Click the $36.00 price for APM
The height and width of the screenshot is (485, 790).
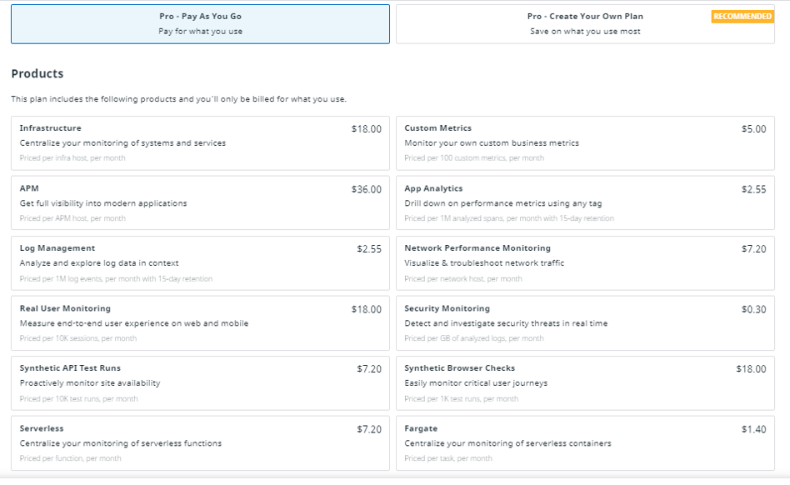(x=366, y=189)
